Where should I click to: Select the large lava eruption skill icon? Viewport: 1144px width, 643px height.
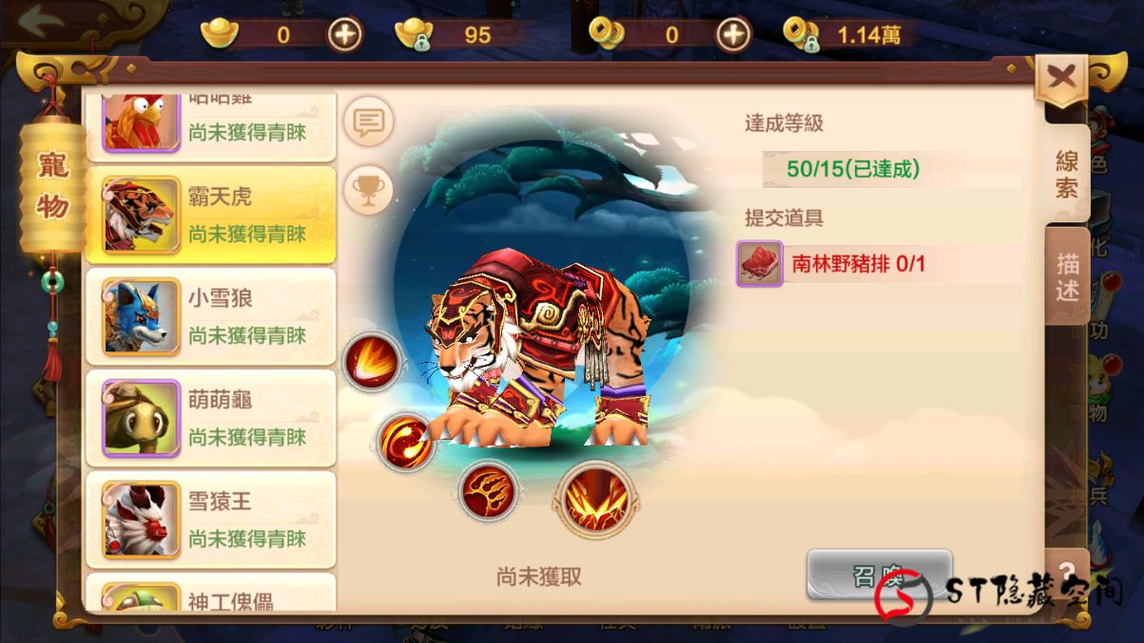pyautogui.click(x=596, y=500)
